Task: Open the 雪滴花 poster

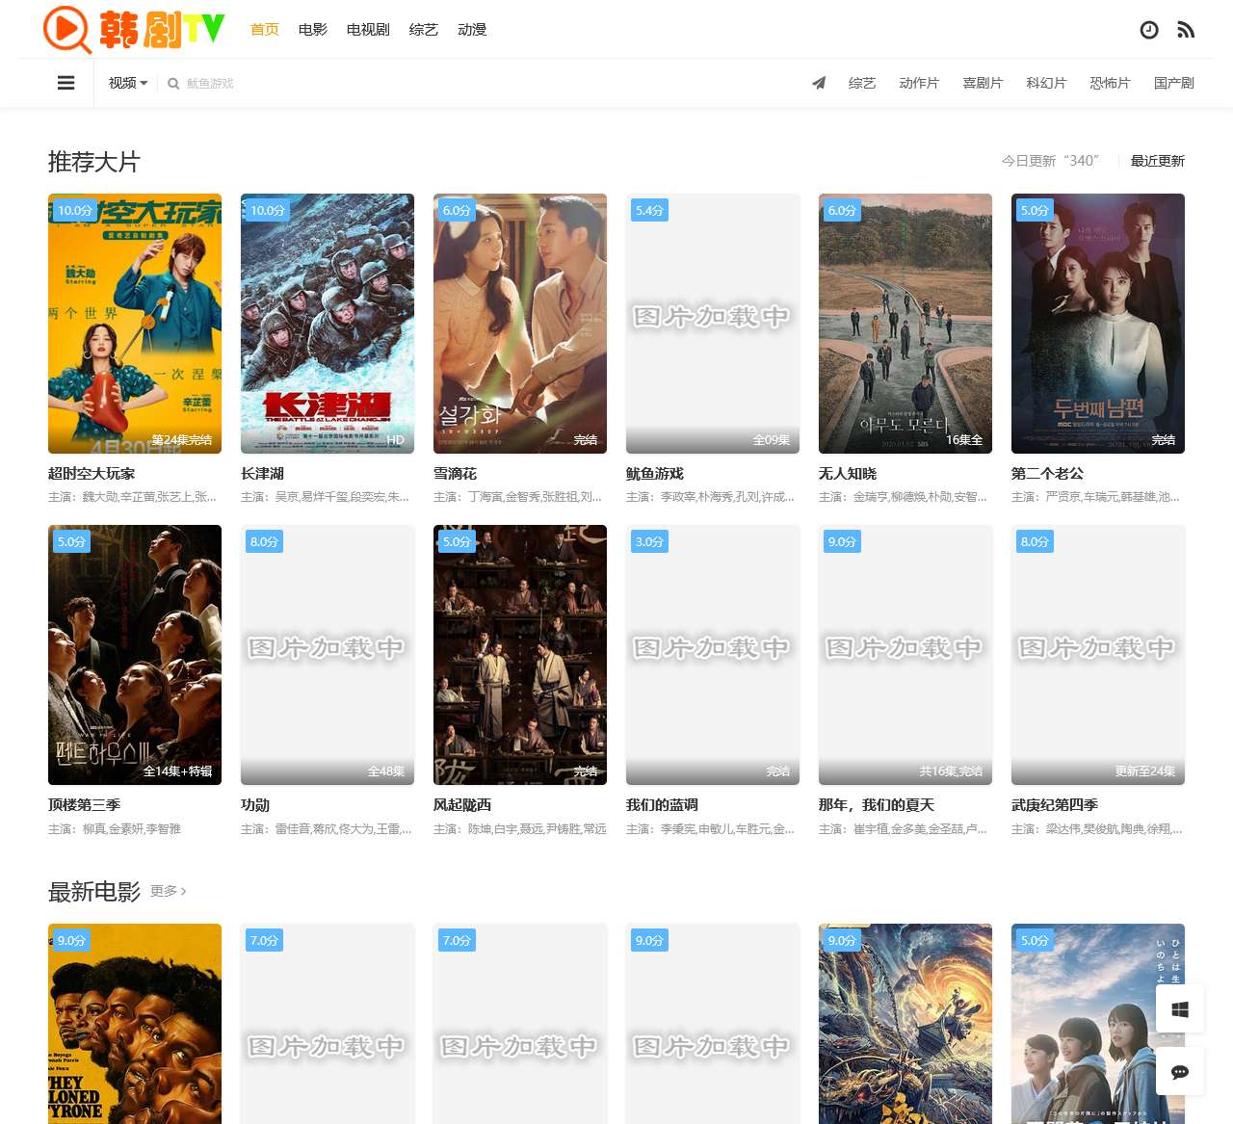Action: [x=520, y=324]
